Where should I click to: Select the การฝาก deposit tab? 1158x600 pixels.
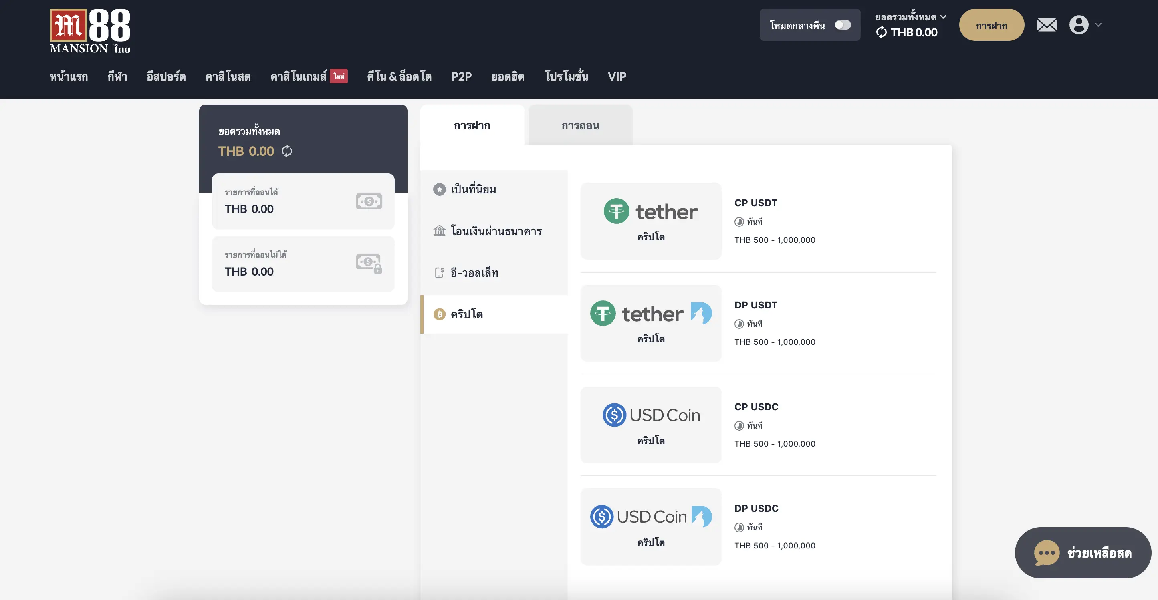(x=472, y=125)
